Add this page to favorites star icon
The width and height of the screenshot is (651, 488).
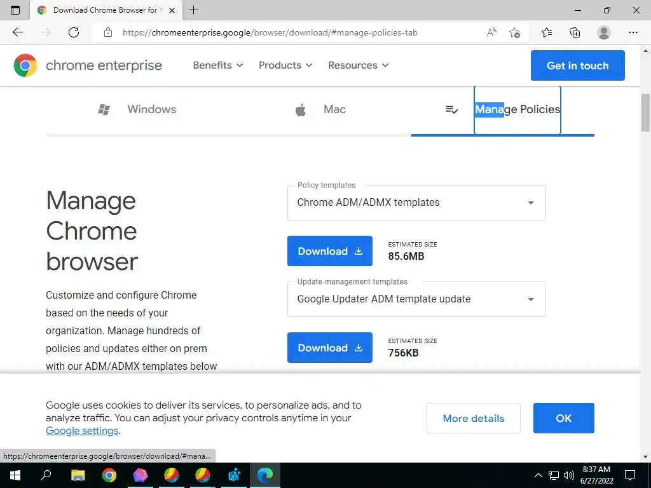514,32
